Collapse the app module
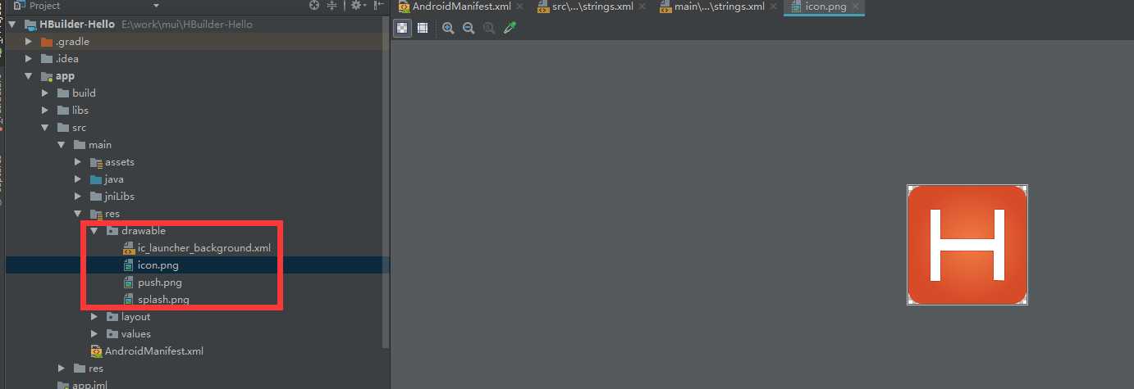This screenshot has width=1134, height=389. [x=29, y=76]
